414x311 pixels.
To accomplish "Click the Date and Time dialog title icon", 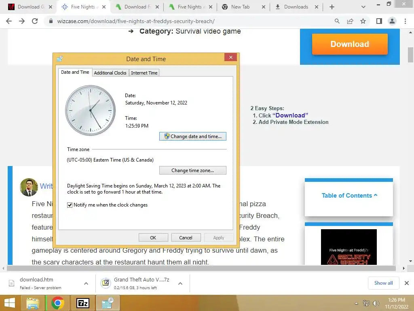I will [60, 59].
